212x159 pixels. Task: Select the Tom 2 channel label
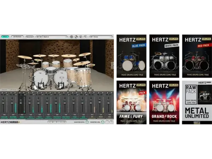coord(40,117)
